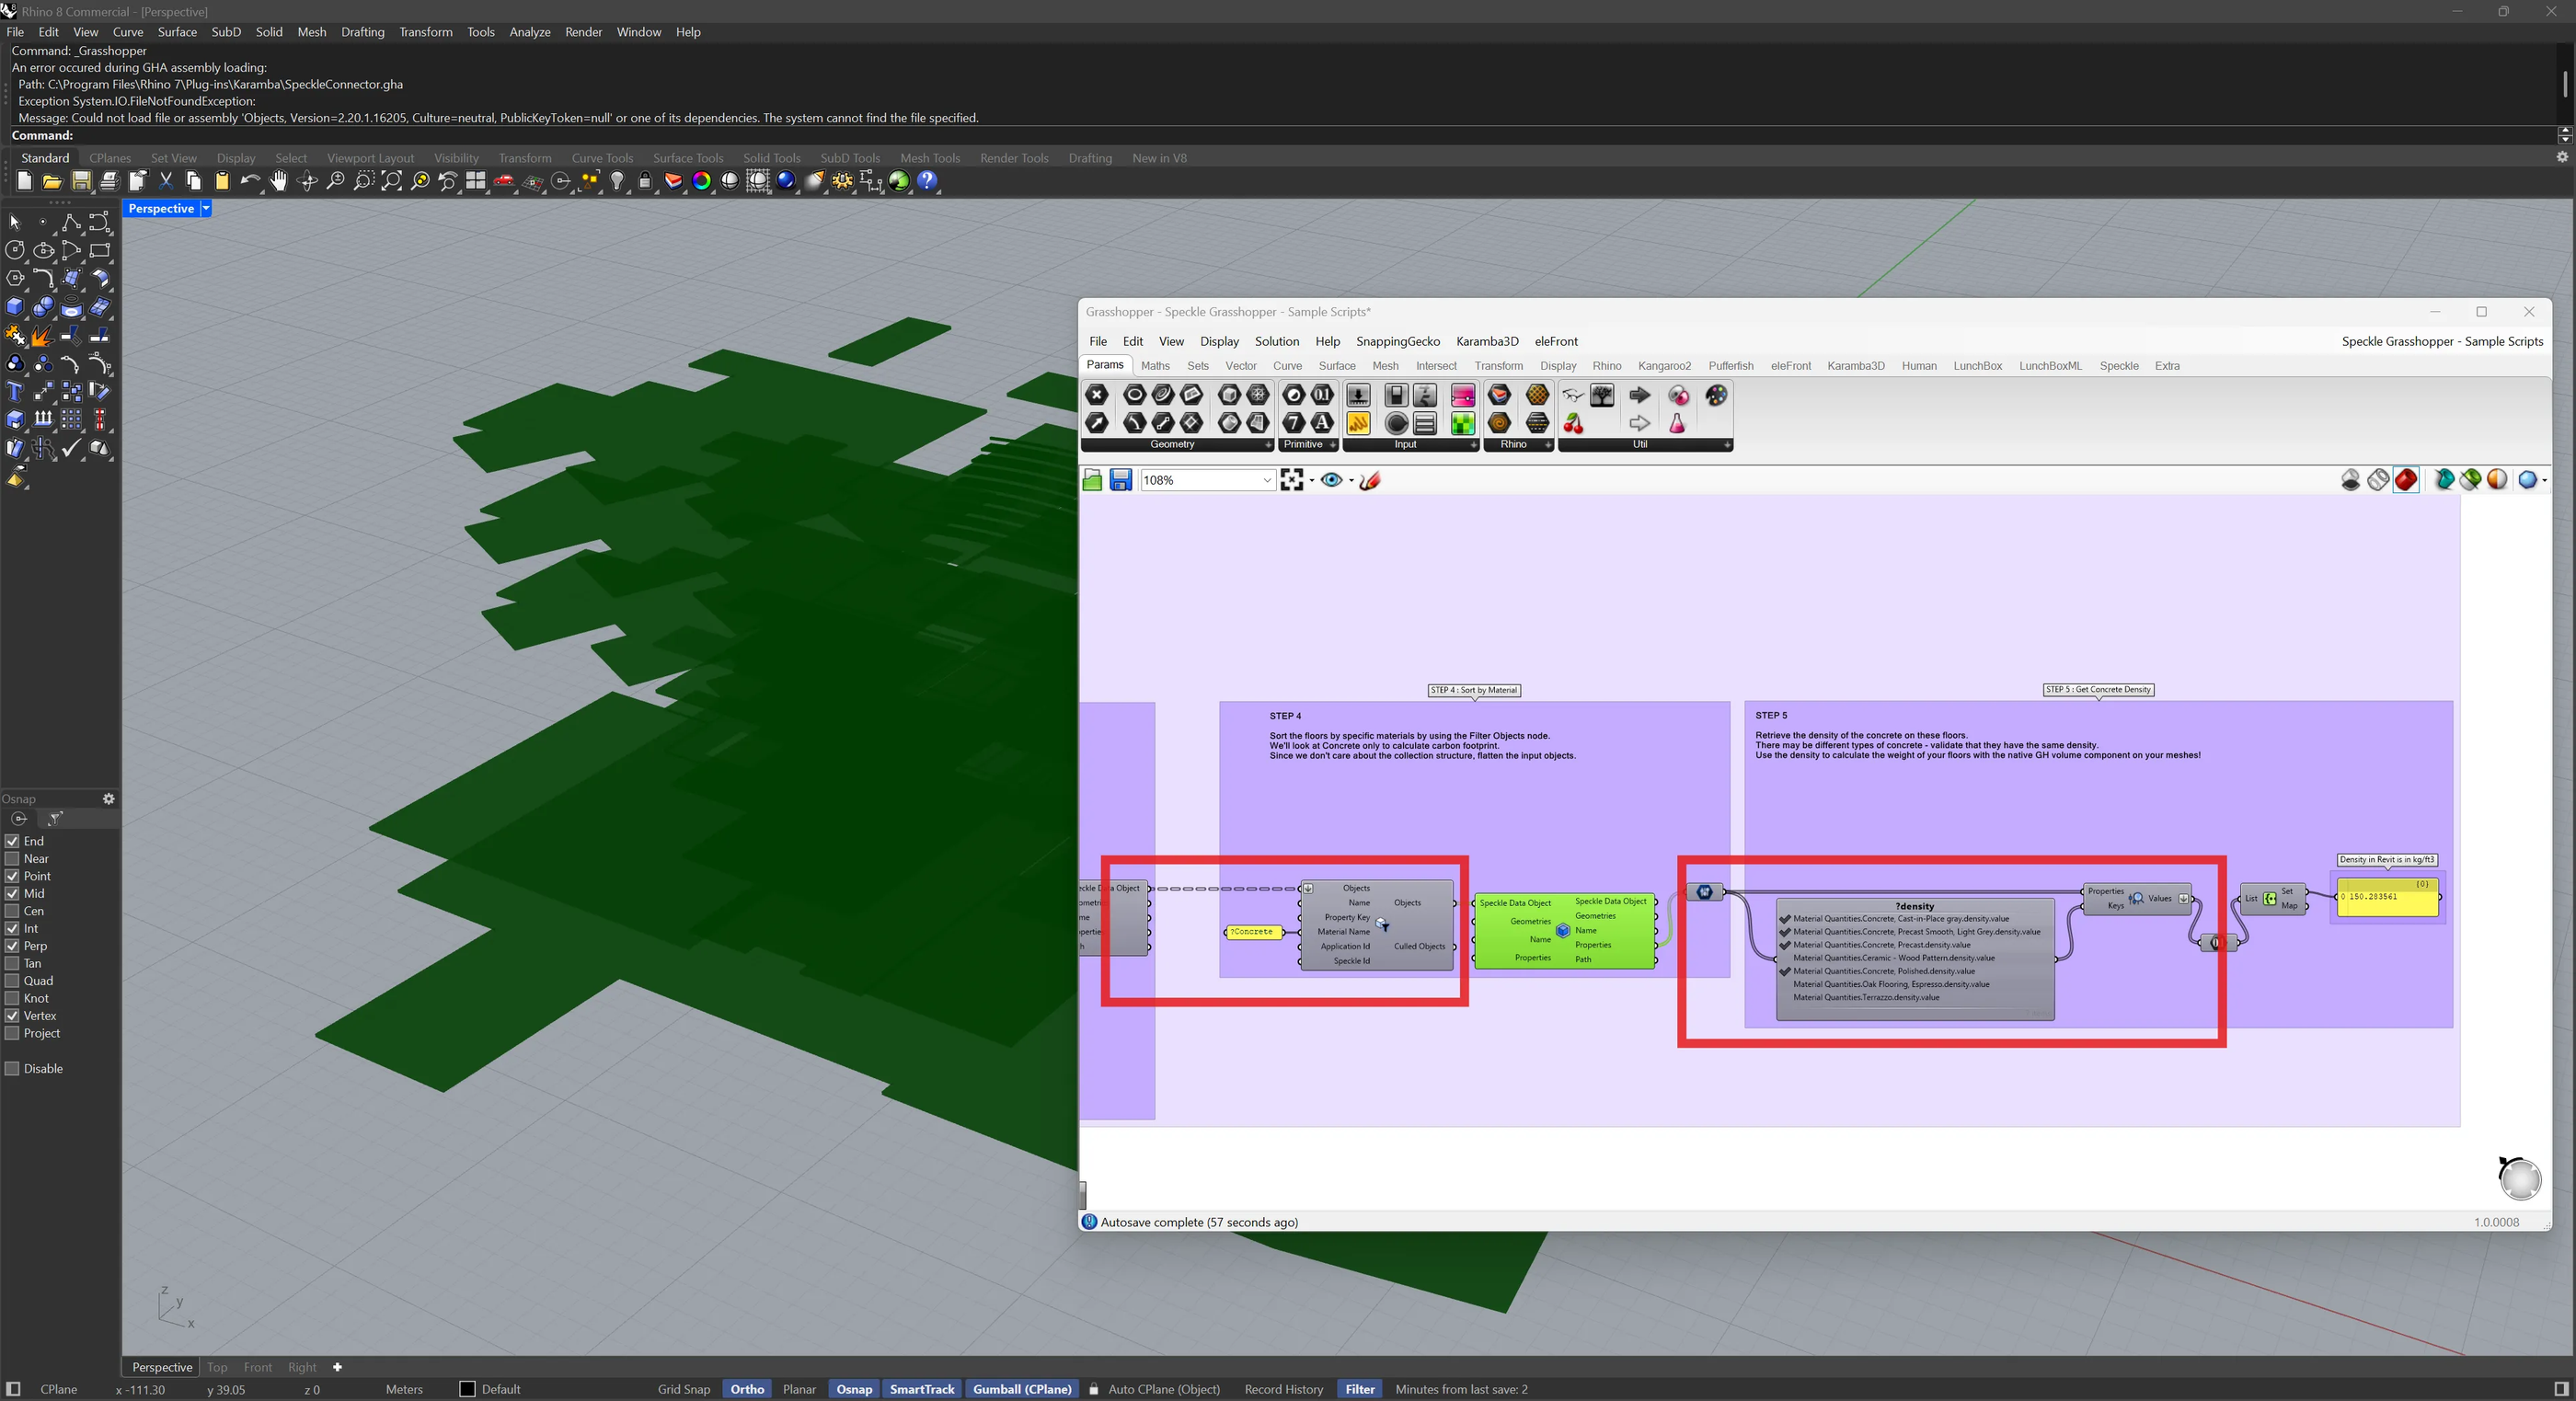Select the Text object T tool
This screenshot has height=1401, width=2576.
[x=15, y=392]
